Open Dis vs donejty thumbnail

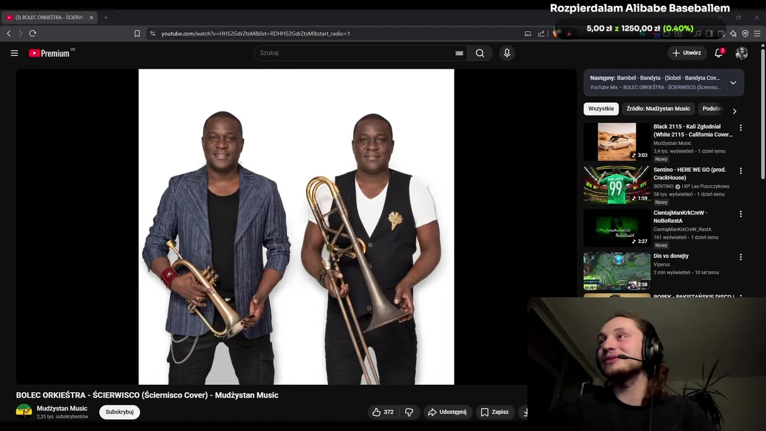[x=617, y=271]
